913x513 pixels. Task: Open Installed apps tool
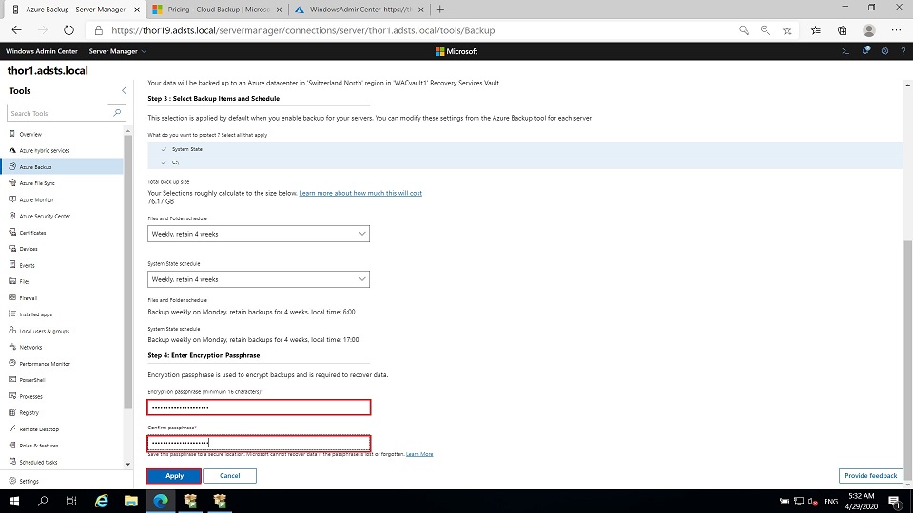pyautogui.click(x=35, y=314)
